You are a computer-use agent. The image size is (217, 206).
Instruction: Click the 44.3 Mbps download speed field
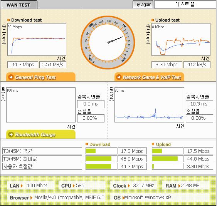coord(23,65)
